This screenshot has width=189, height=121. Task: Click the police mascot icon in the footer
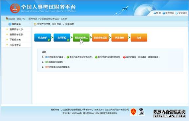click(141, 112)
